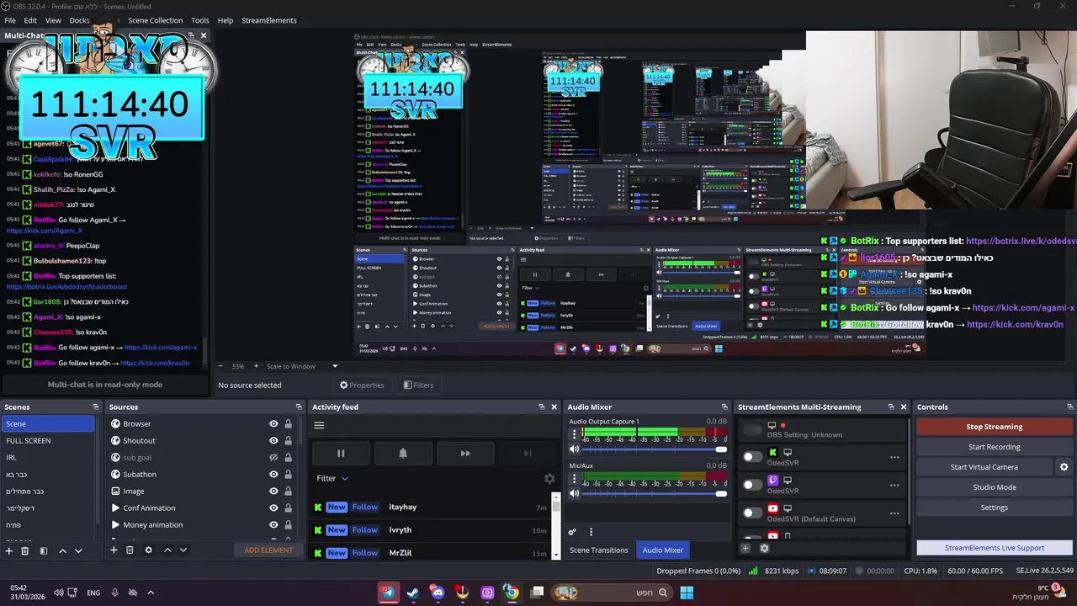Open Audio Mixer panel menu dots
Image resolution: width=1077 pixels, height=606 pixels.
pos(591,532)
